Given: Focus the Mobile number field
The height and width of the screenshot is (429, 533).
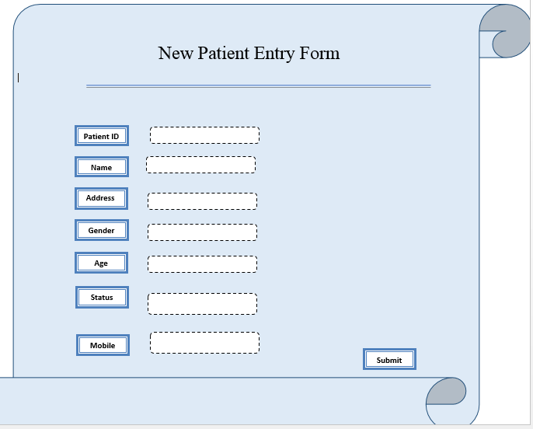Looking at the screenshot, I should click(204, 343).
